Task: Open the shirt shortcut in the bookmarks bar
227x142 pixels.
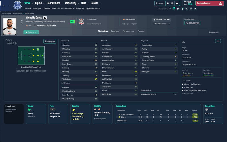Action: click(x=178, y=9)
